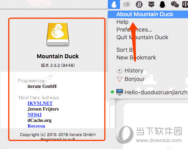
Task: Click the QQ penguin menu bar icon
Action: [162, 4]
